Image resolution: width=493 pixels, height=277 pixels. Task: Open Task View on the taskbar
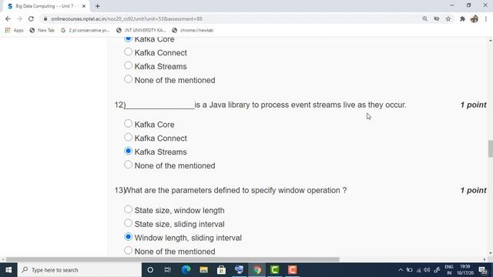[168, 270]
